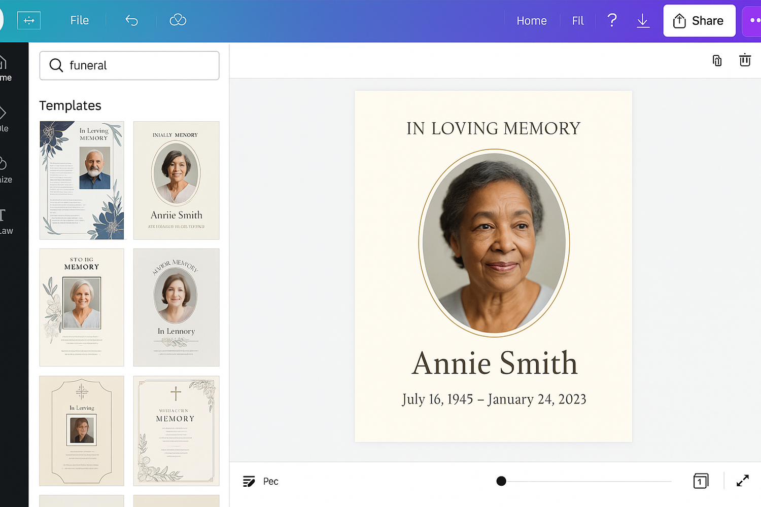Open the home sidebar item
The image size is (761, 507).
[6, 69]
